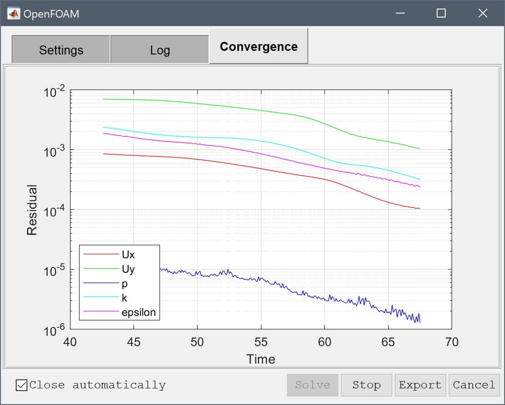Click the end of the blue p residual curve
Viewport: 505px width, 405px height.
(x=420, y=321)
